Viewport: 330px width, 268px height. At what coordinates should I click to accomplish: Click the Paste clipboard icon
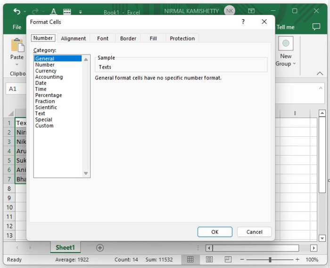(17, 46)
